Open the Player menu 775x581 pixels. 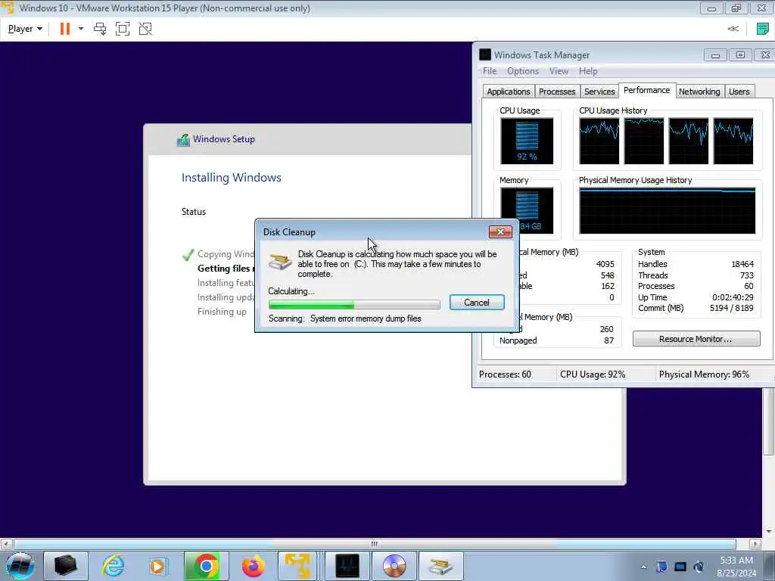(x=25, y=29)
